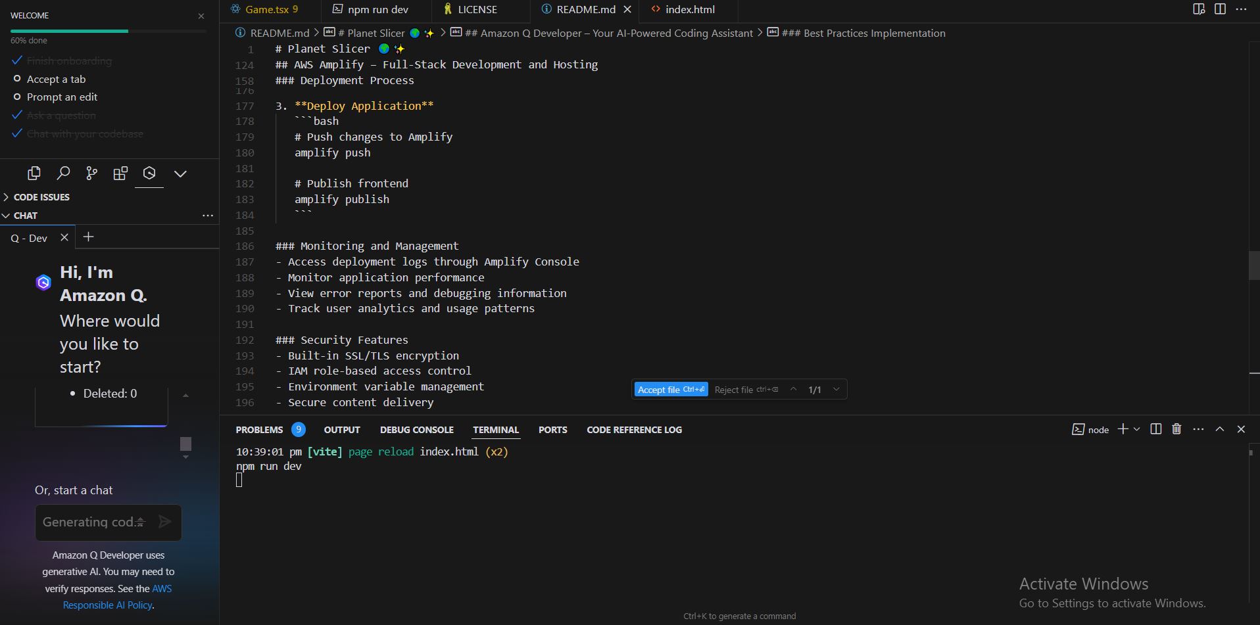Close the bottom panel
Viewport: 1260px width, 625px height.
[x=1241, y=429]
